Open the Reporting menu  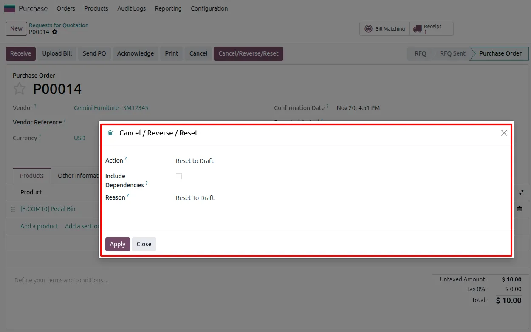168,8
